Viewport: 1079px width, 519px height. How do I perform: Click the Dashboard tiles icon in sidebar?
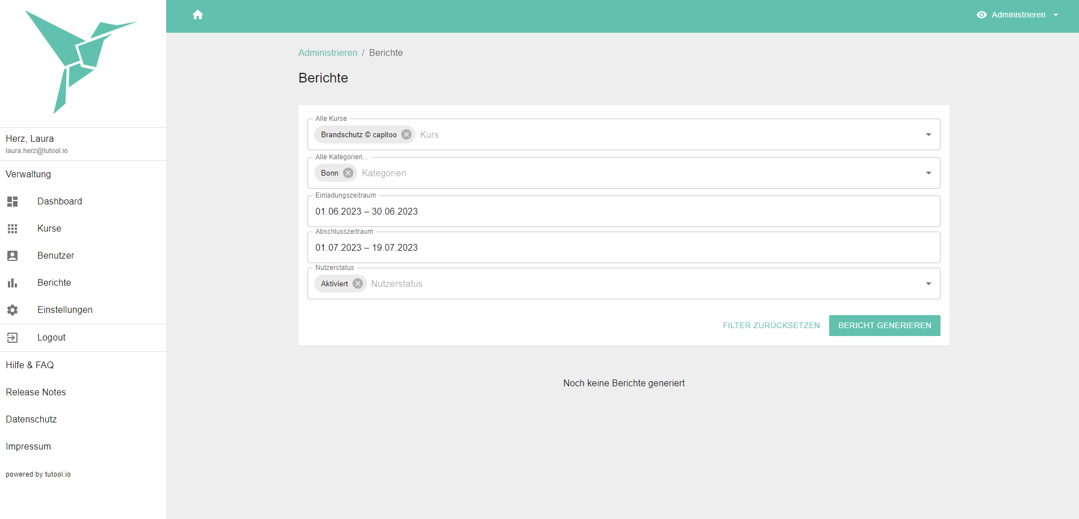point(12,202)
